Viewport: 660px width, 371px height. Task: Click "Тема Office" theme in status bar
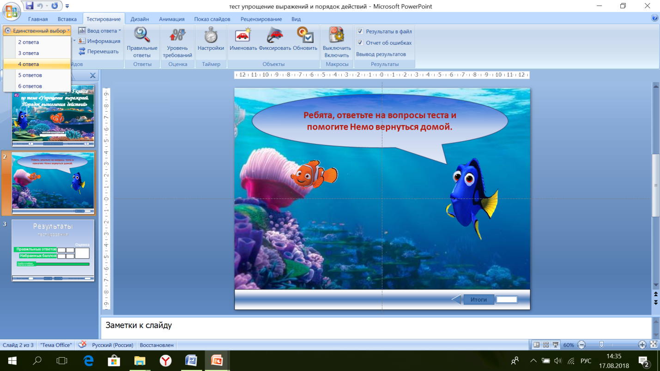(56, 345)
